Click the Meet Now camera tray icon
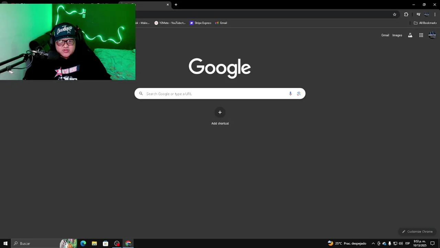 pos(379,244)
